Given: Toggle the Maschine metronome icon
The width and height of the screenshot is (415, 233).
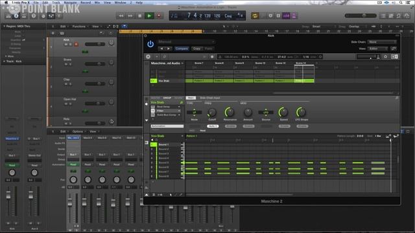Looking at the screenshot, I should 220,57.
